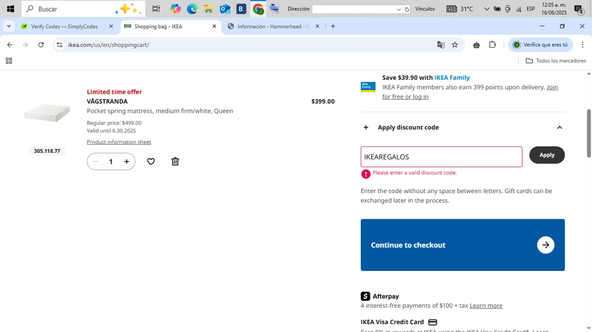Screen dimensions: 592x332
Task: Open Chrome three-dot menu
Action: pos(583,45)
